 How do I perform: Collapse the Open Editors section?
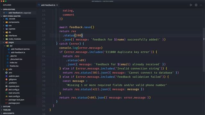(2, 9)
